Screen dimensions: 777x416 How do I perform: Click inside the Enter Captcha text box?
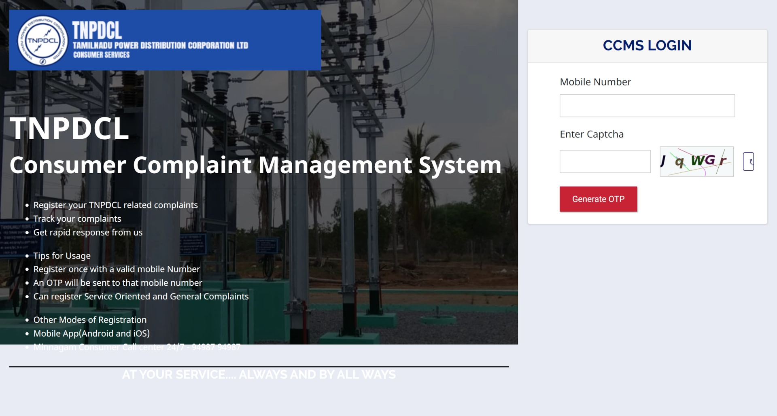click(605, 161)
